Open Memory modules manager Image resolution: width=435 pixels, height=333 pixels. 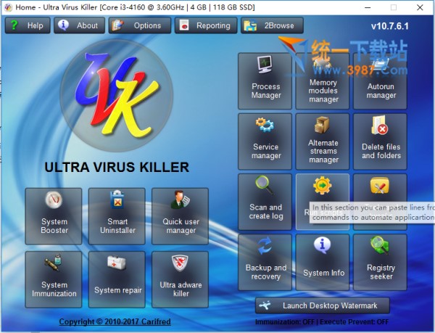(323, 81)
